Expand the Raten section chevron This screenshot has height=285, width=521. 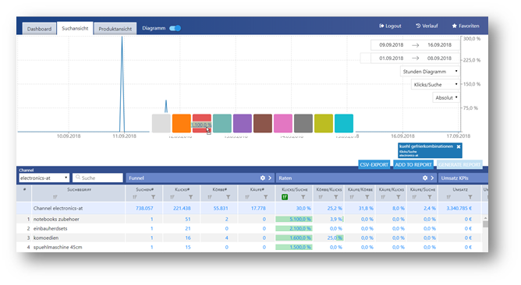tap(432, 178)
